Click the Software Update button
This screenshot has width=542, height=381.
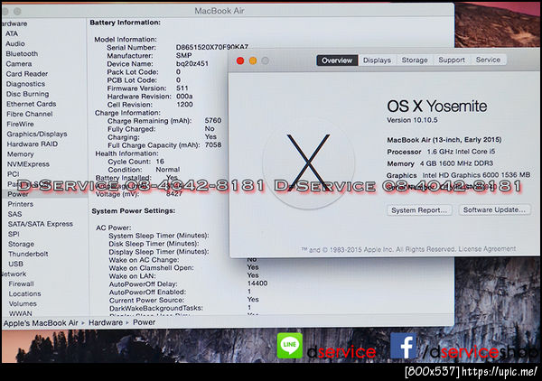click(x=494, y=209)
